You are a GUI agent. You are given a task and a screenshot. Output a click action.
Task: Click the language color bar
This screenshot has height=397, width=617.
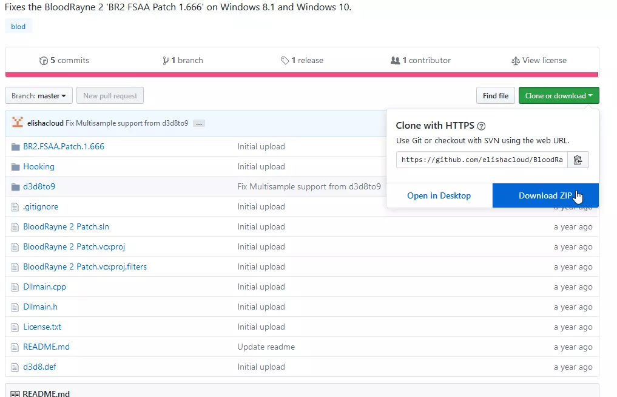tap(302, 75)
